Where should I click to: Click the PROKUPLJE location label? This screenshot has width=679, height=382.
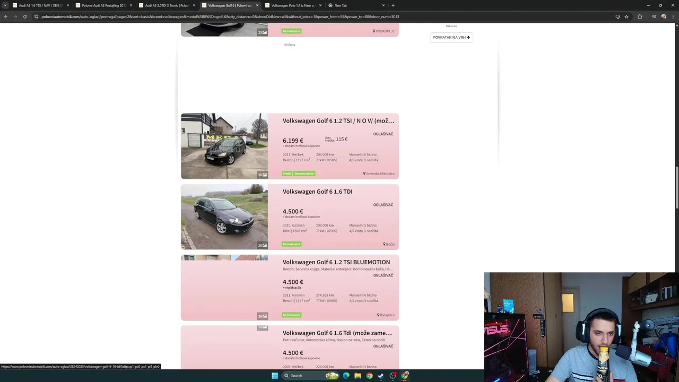tap(384, 31)
